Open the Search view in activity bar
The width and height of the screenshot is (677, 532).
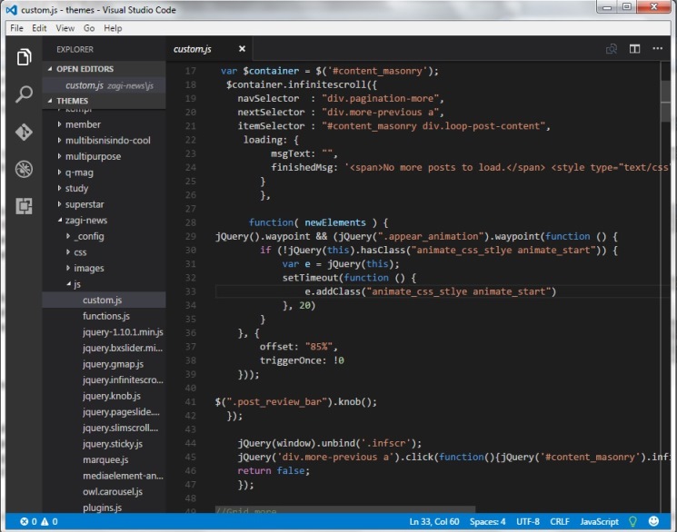tap(24, 94)
